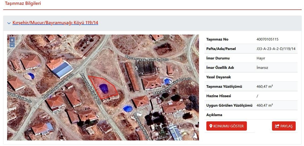
Task: Click the Hazine Hissesi row label
Action: pyautogui.click(x=218, y=96)
